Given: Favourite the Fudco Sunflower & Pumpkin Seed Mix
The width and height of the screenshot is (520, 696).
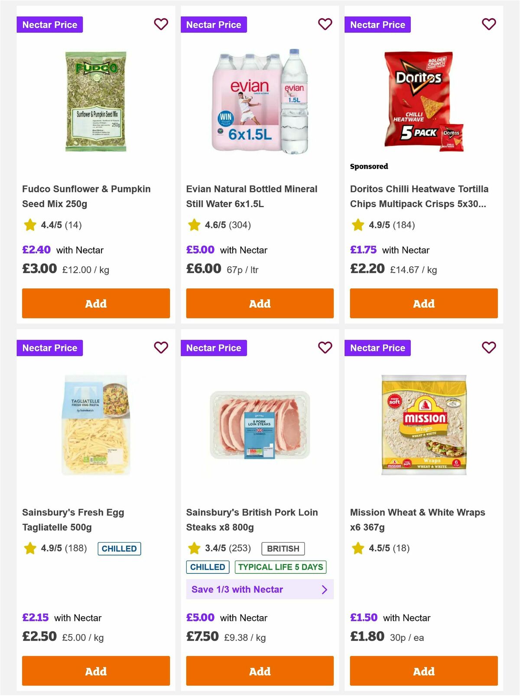Looking at the screenshot, I should click(161, 24).
